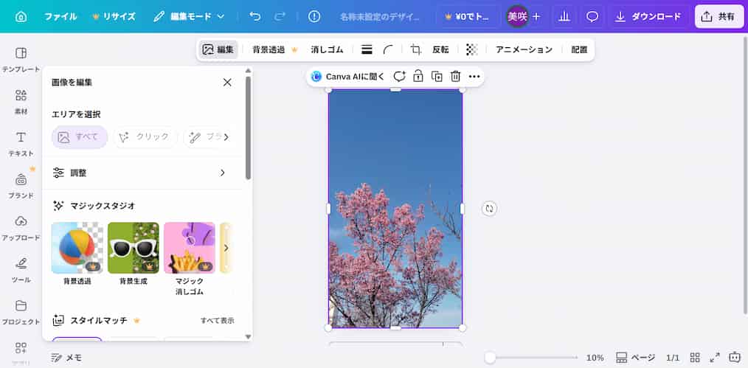Click 配置 in toolbar
This screenshot has height=368, width=748.
(579, 49)
